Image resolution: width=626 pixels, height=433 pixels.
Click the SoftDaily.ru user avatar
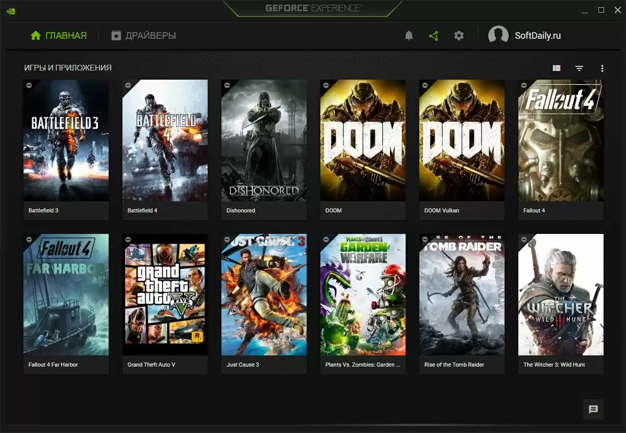pyautogui.click(x=498, y=36)
